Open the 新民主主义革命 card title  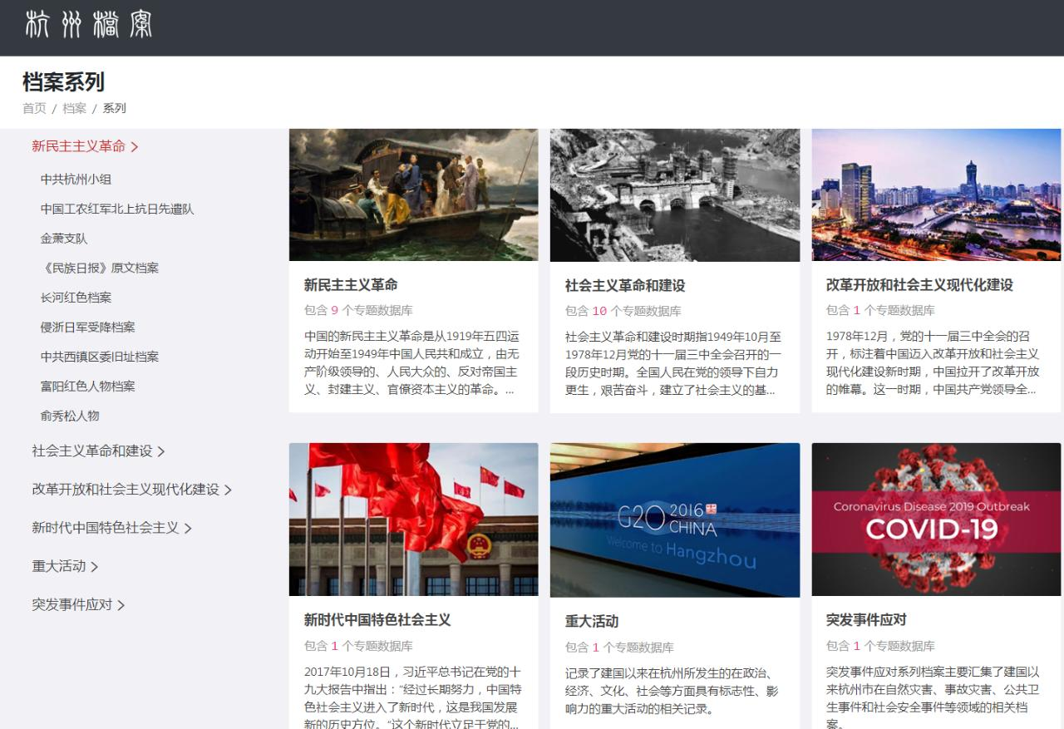pyautogui.click(x=352, y=283)
